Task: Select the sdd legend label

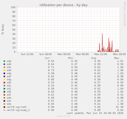Action: coord(9,70)
